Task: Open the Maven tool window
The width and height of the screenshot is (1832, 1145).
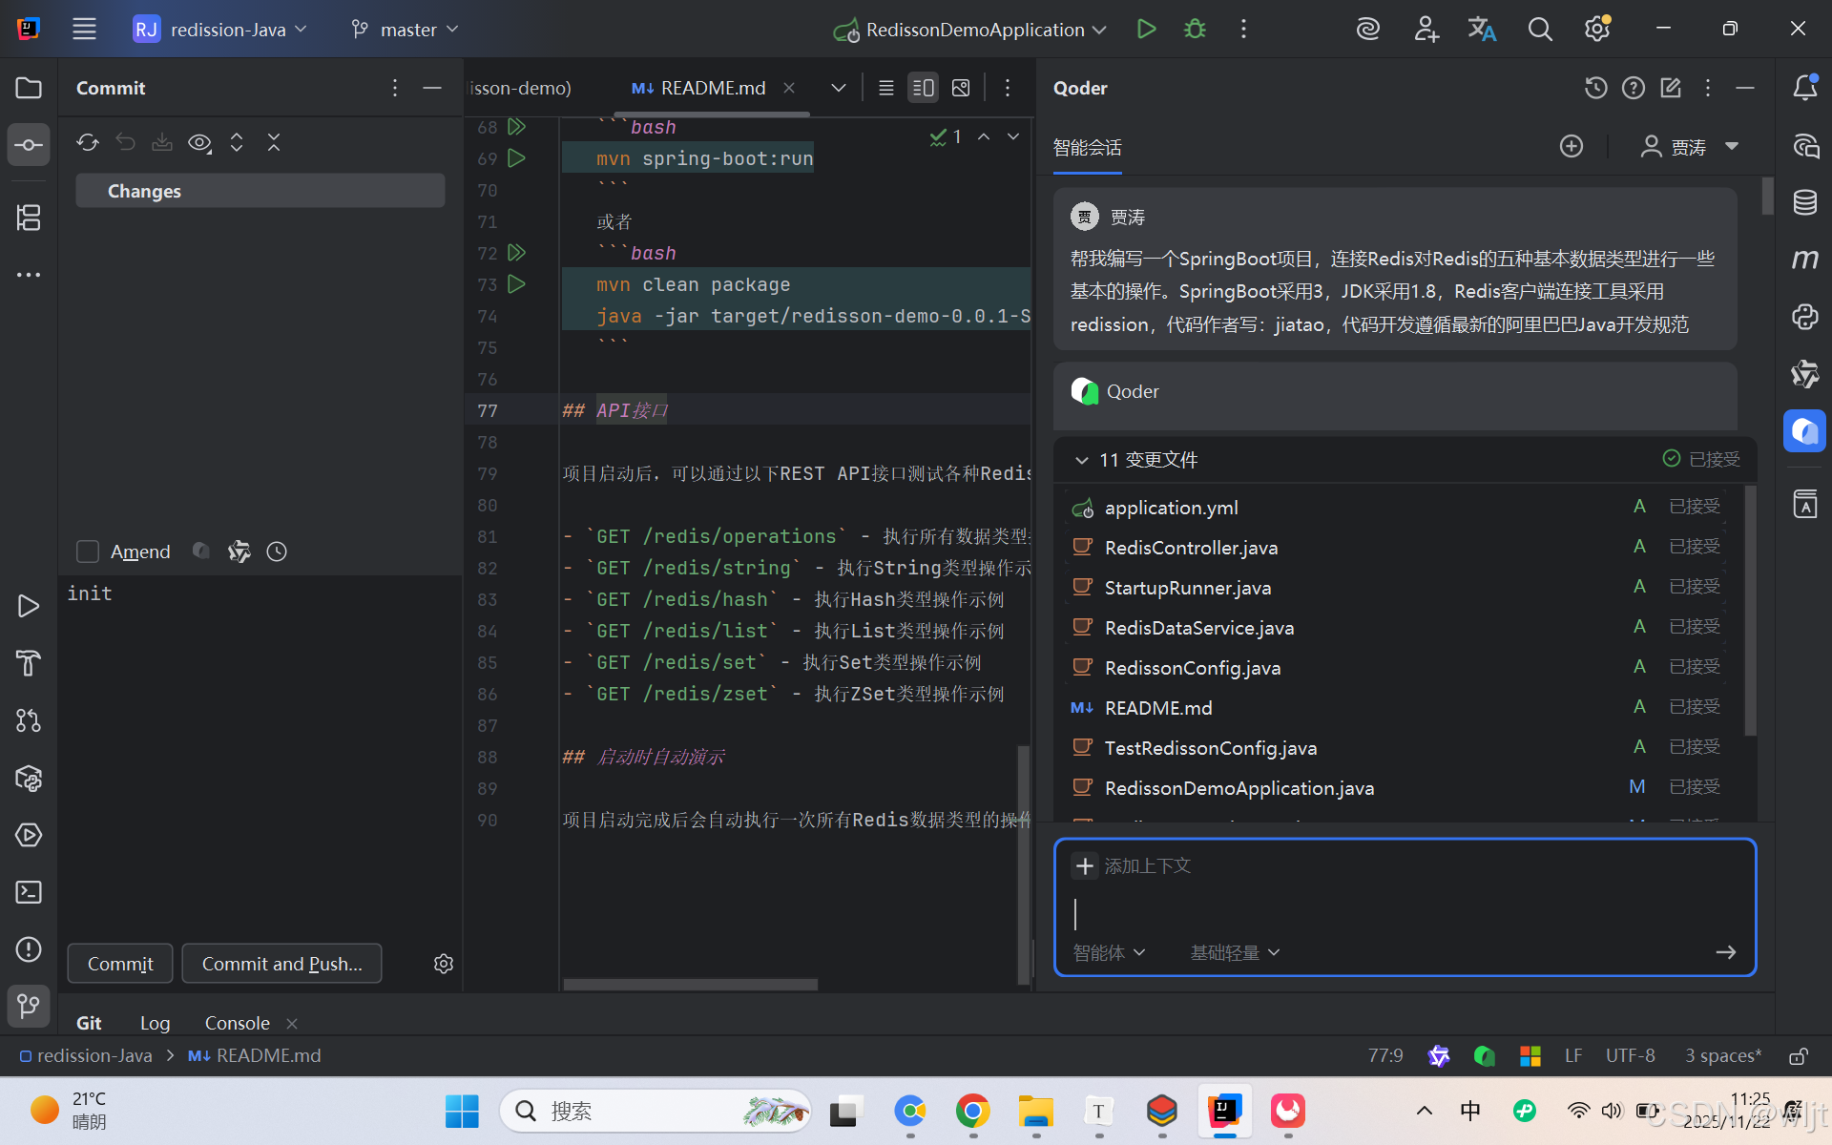Action: tap(1804, 259)
